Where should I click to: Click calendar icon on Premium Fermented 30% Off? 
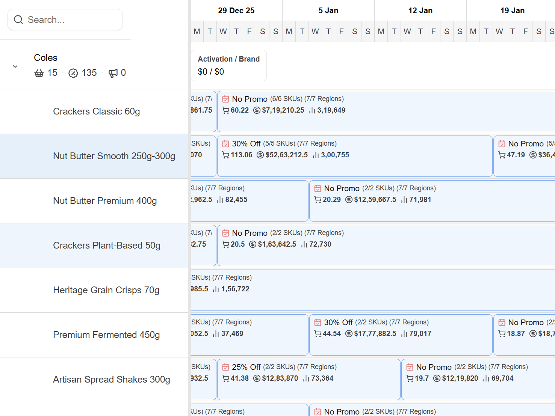[318, 323]
